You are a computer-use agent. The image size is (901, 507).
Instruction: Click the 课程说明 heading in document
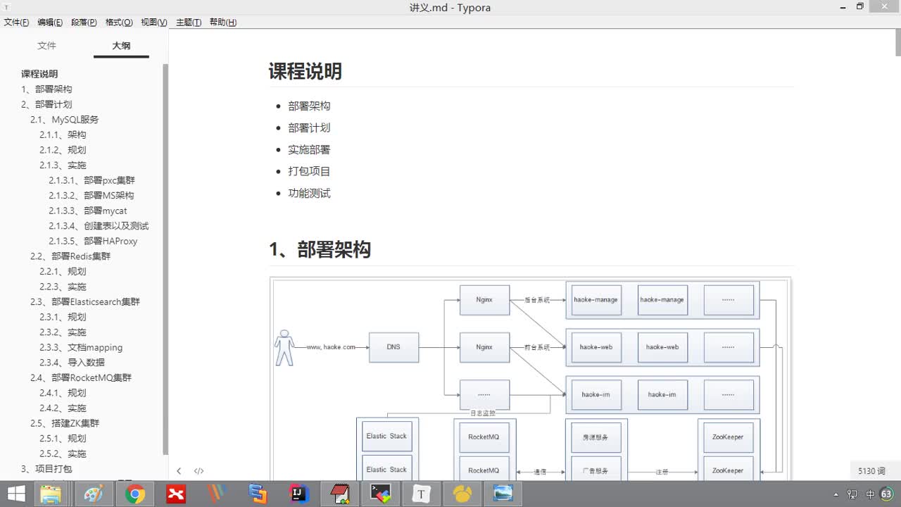pos(305,71)
